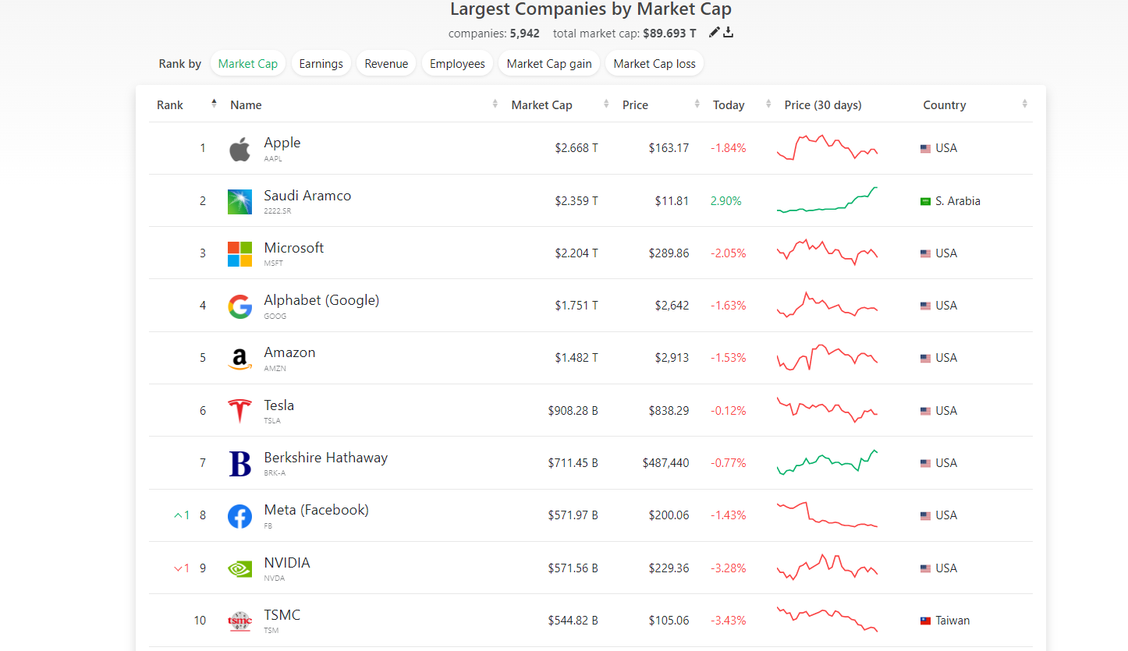
Task: Rank companies by Revenue
Action: 386,64
